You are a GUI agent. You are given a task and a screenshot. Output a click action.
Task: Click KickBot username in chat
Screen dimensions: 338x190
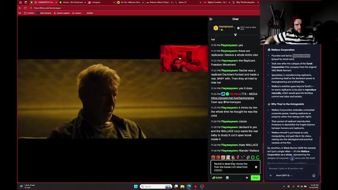click(x=234, y=94)
